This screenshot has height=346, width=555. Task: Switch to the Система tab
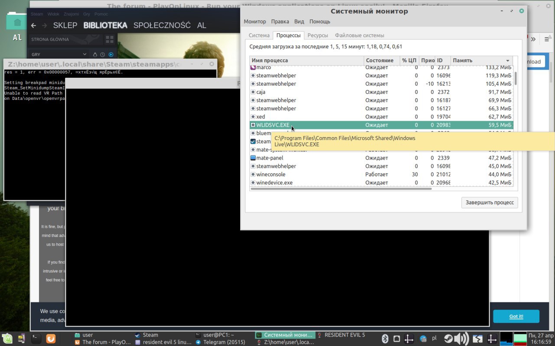coord(259,35)
